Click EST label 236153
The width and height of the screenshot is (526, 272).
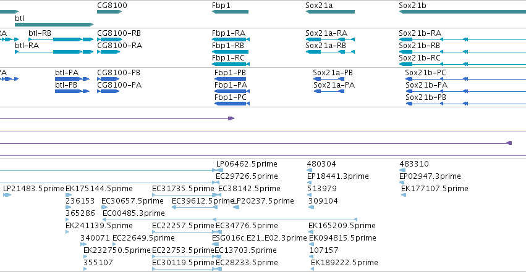(80, 201)
